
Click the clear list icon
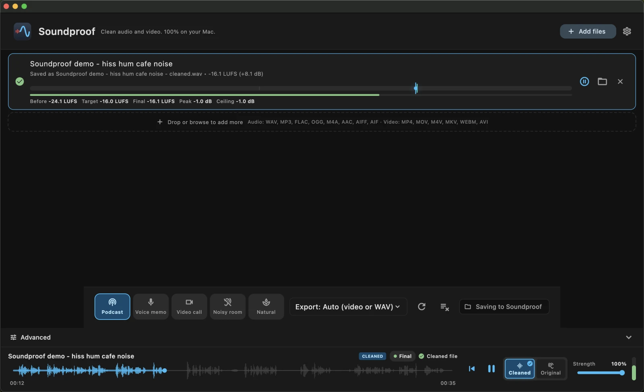coord(444,307)
